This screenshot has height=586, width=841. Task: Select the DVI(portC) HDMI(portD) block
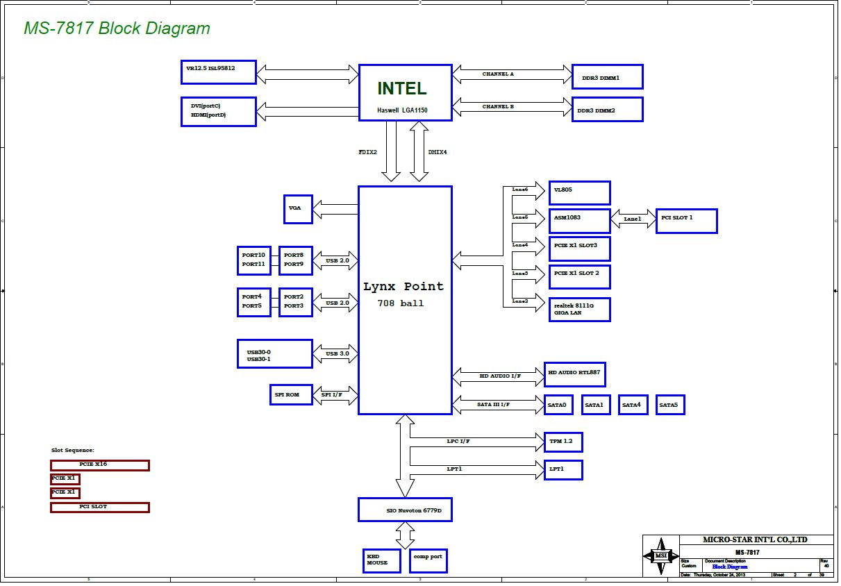coord(219,111)
